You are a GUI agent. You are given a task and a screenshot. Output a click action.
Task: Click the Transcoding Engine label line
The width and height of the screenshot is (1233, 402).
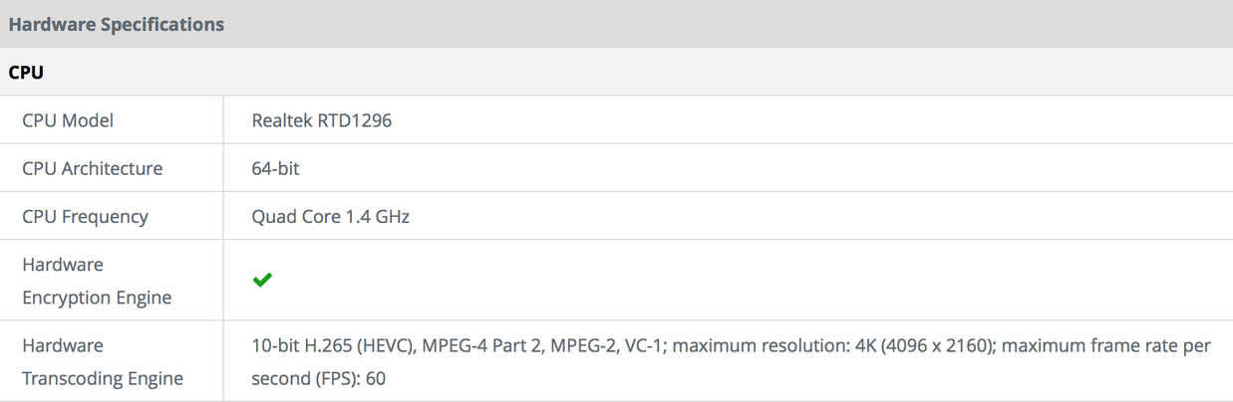click(x=103, y=378)
